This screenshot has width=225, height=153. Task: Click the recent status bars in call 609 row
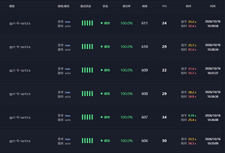87,70
